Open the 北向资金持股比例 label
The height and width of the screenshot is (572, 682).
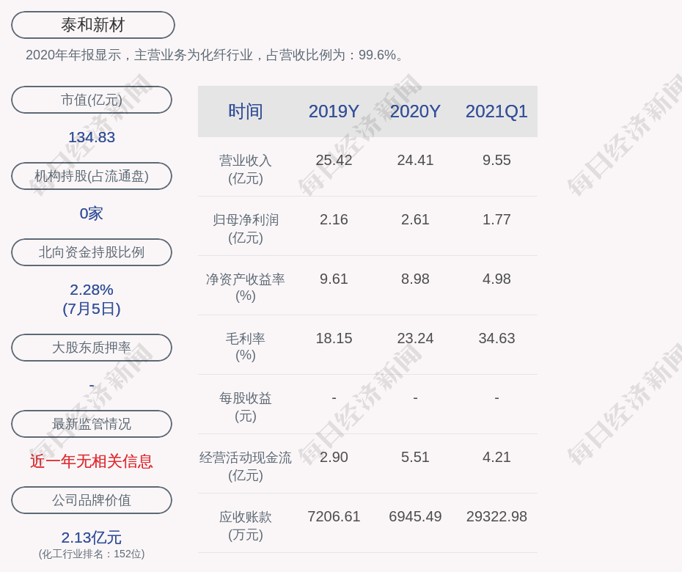click(92, 252)
